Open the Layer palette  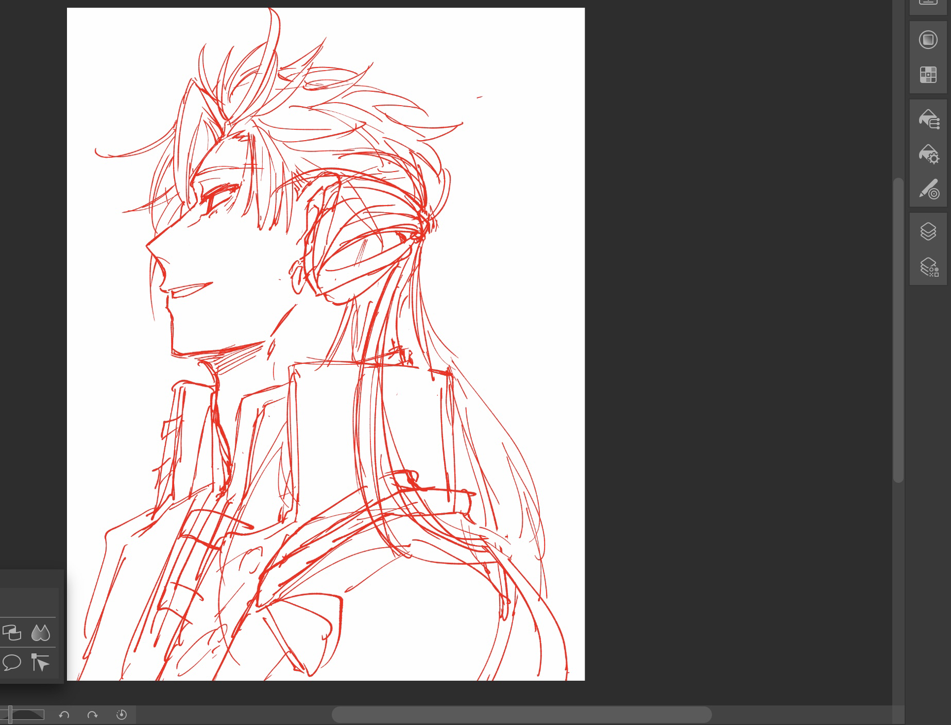[x=928, y=231]
